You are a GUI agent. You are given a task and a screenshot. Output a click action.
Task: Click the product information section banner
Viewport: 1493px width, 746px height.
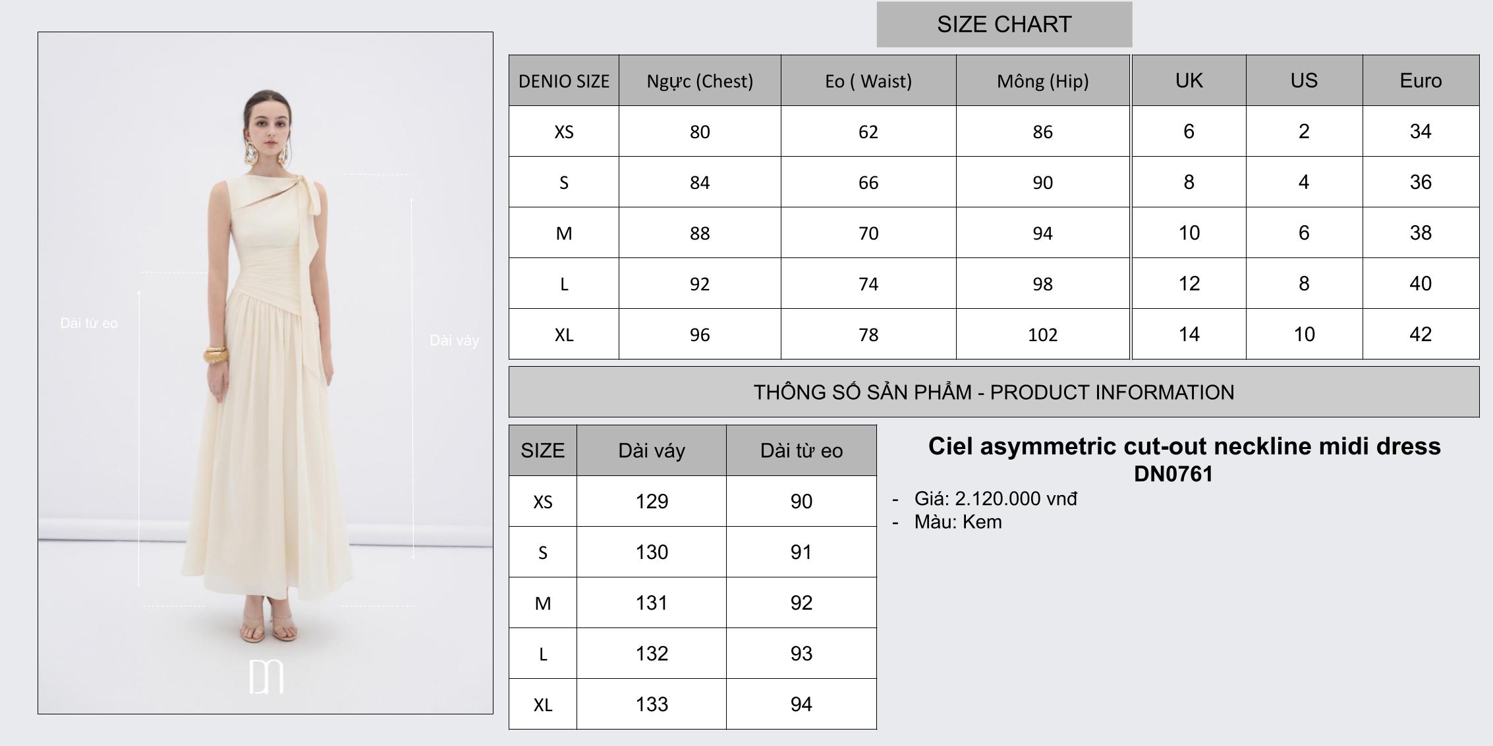click(x=994, y=392)
